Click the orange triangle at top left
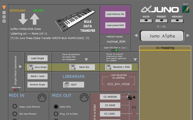This screenshot has height=120, width=193. click(4, 7)
